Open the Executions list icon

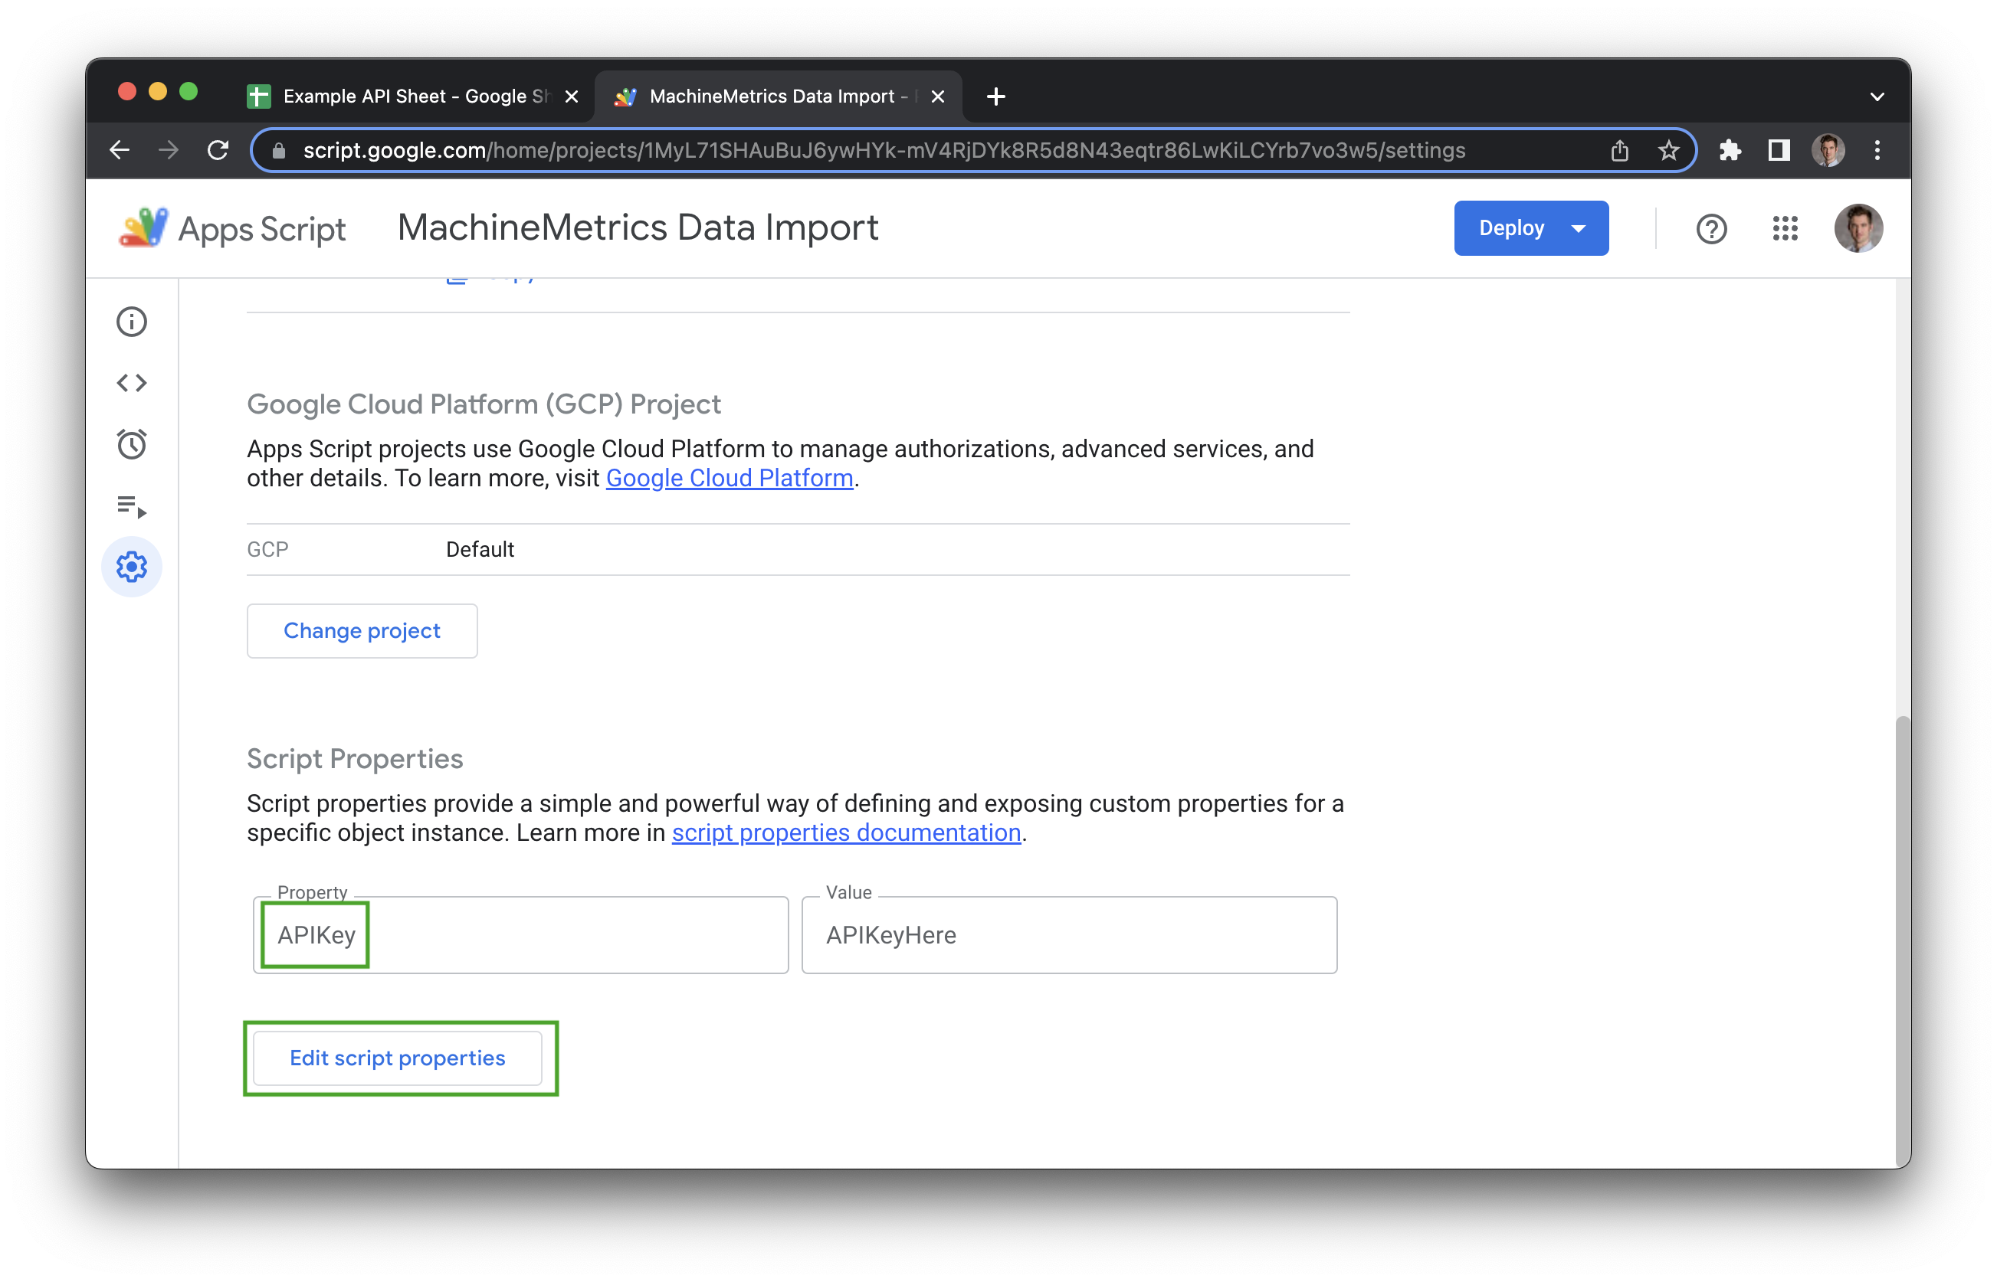[132, 505]
